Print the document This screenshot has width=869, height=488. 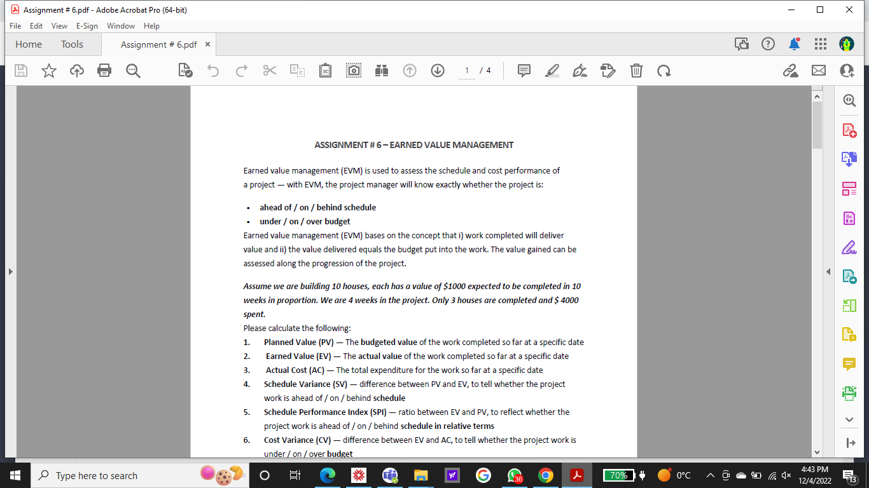104,71
